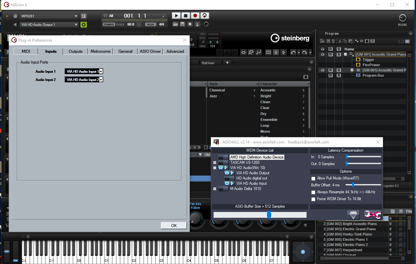The width and height of the screenshot is (416, 264).
Task: Click the save MIDI file disk icon
Action: tap(182, 24)
